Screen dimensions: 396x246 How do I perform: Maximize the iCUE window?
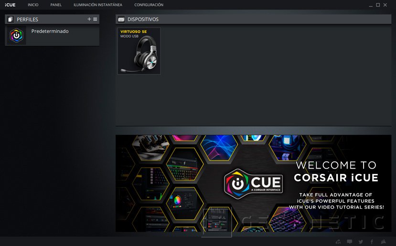coord(378,5)
